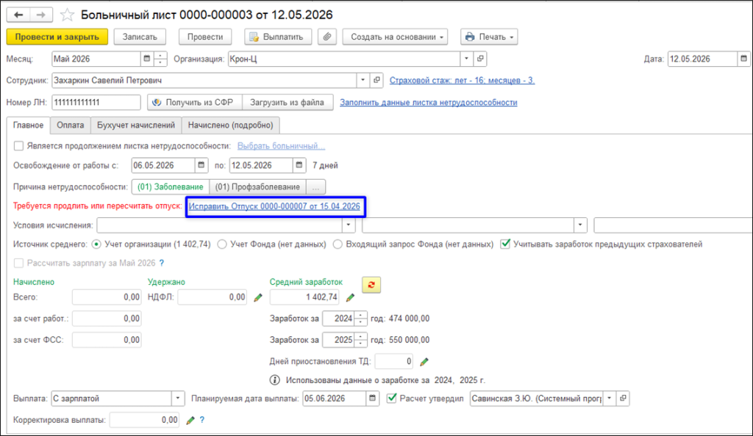Expand the Создать на основании menu
Screen dimensions: 753x436
pyautogui.click(x=395, y=37)
